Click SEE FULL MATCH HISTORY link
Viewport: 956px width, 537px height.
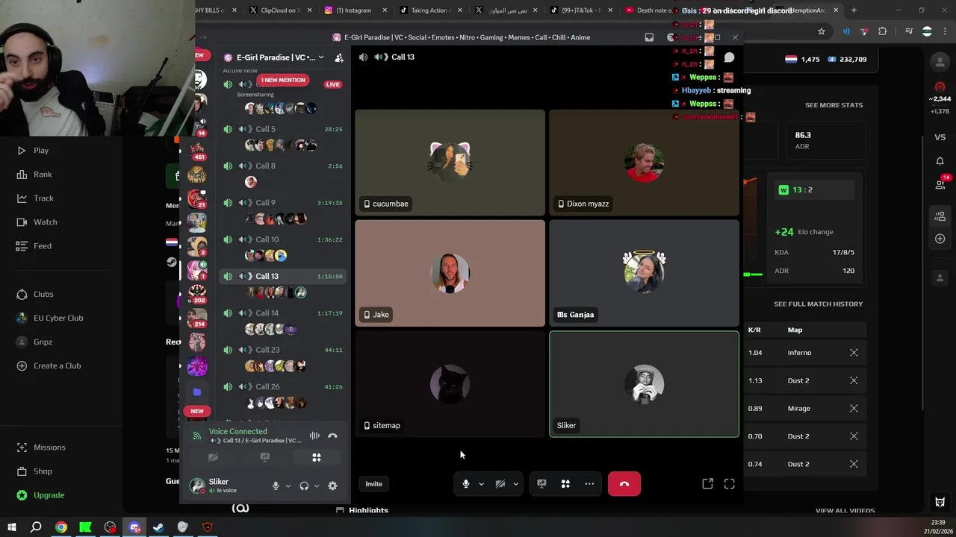click(818, 304)
